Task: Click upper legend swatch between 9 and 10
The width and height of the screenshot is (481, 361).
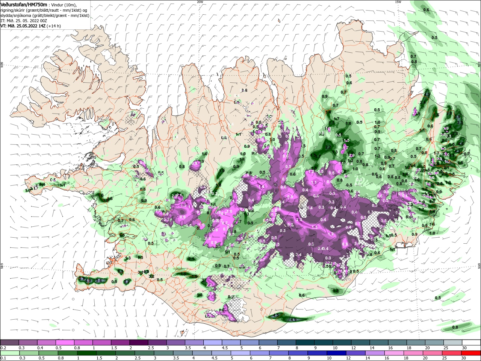Action: tap(324, 343)
